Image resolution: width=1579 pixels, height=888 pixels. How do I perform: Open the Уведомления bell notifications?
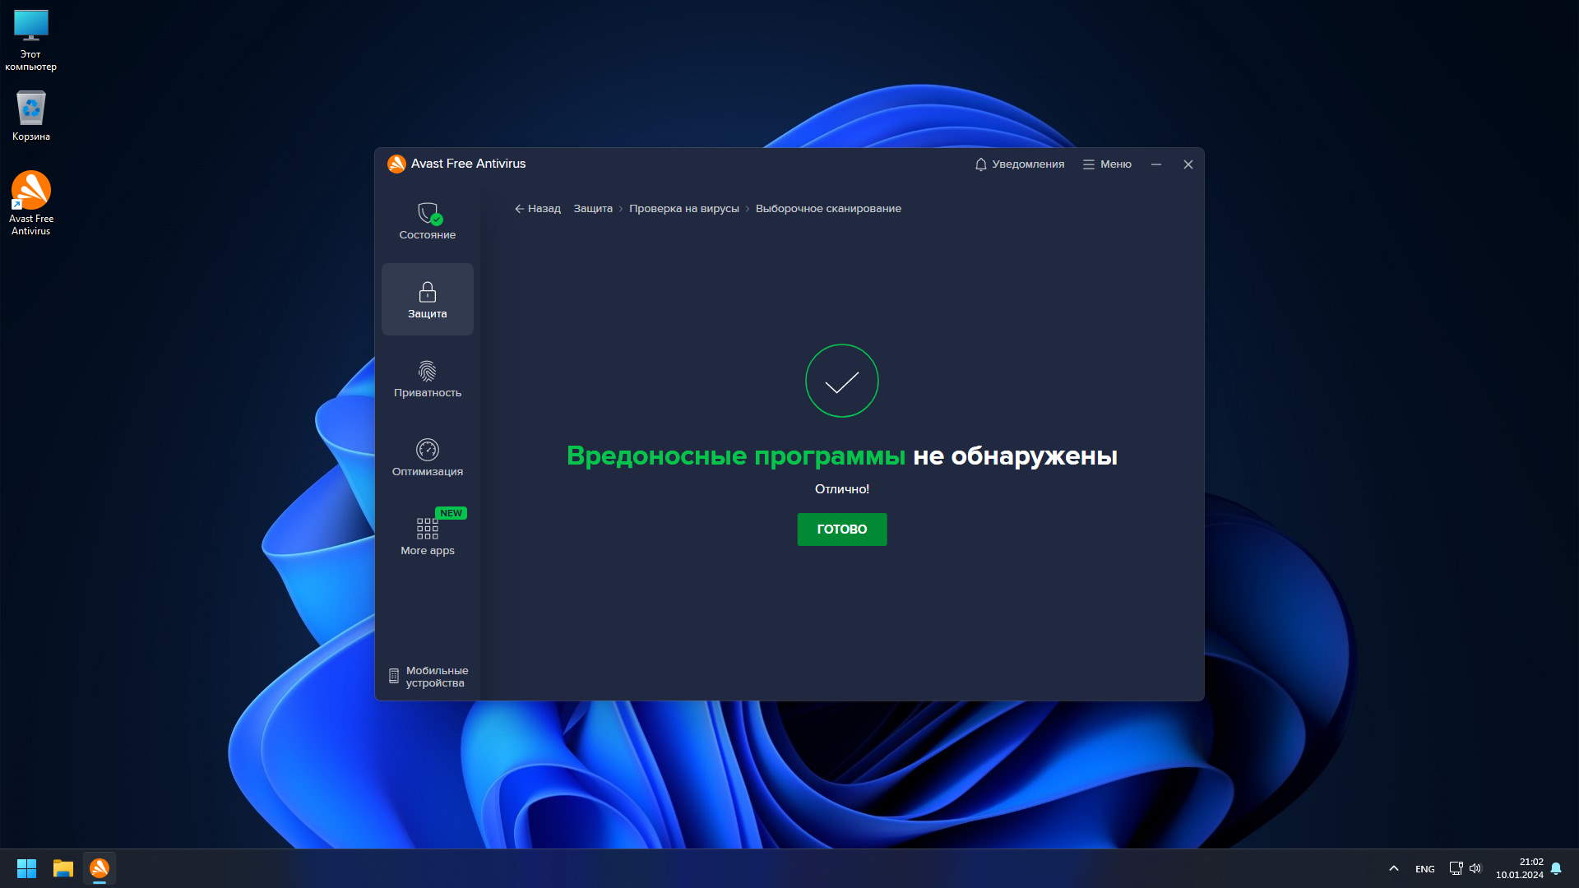1019,164
